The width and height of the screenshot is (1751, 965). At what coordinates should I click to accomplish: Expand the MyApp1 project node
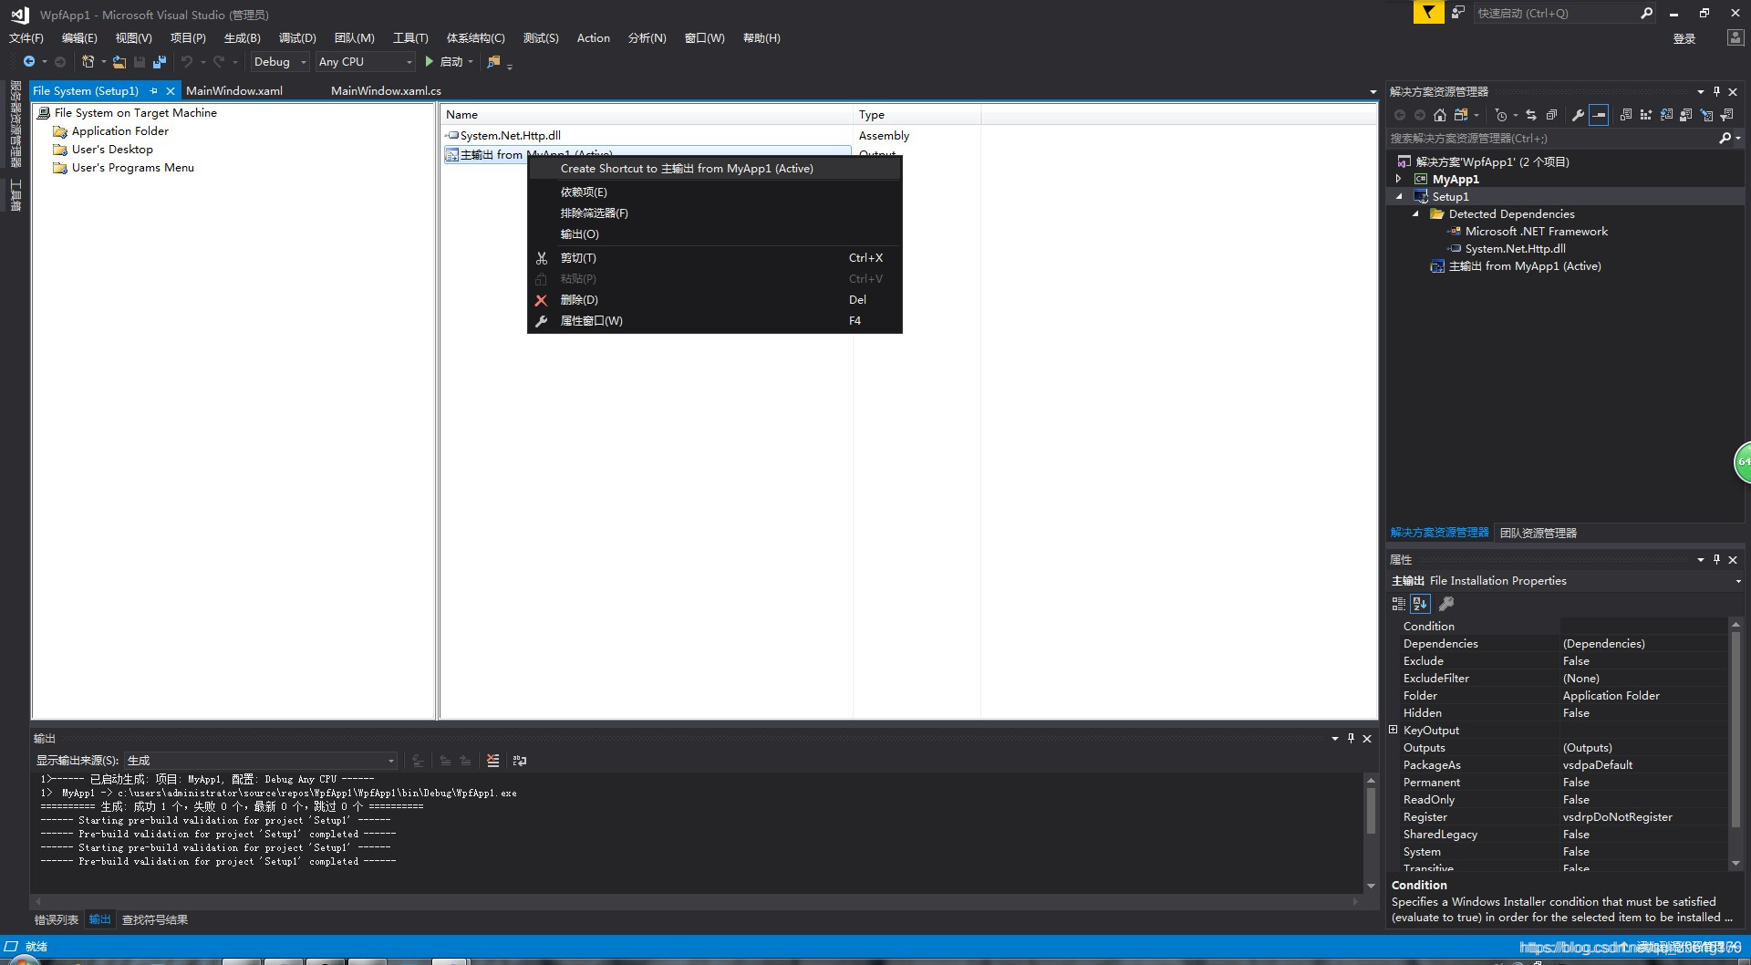point(1399,180)
